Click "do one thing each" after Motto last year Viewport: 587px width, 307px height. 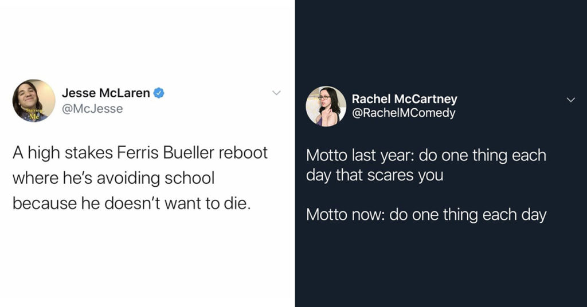point(483,156)
